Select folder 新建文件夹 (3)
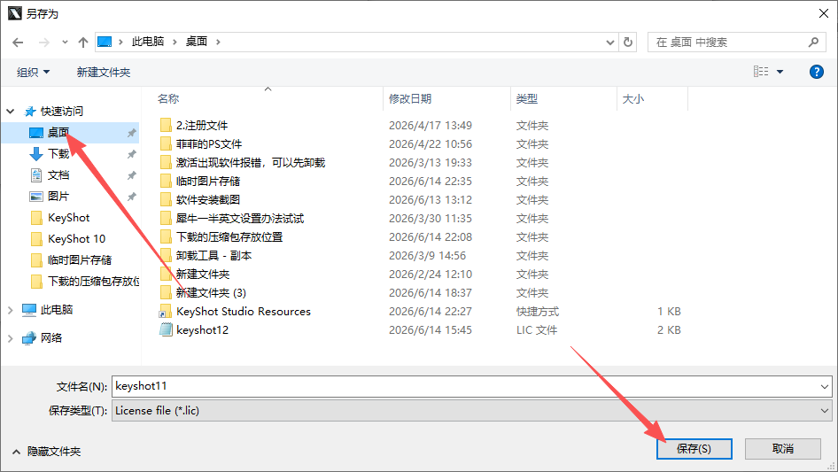Screen dimensions: 838x472 211,293
